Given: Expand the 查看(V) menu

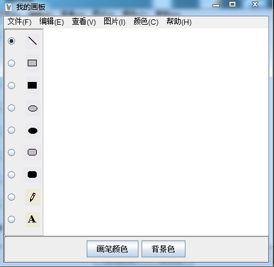Looking at the screenshot, I should tap(84, 22).
